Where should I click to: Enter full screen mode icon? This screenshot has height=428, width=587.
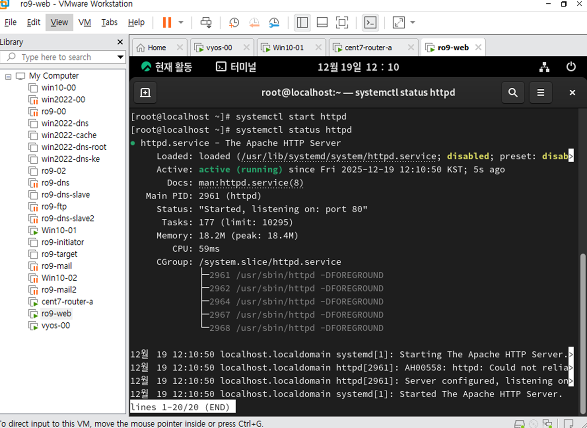click(x=342, y=22)
